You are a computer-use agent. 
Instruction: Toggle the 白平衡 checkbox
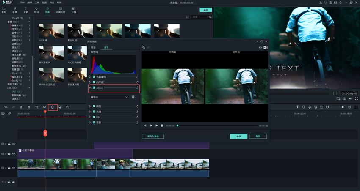click(x=94, y=82)
